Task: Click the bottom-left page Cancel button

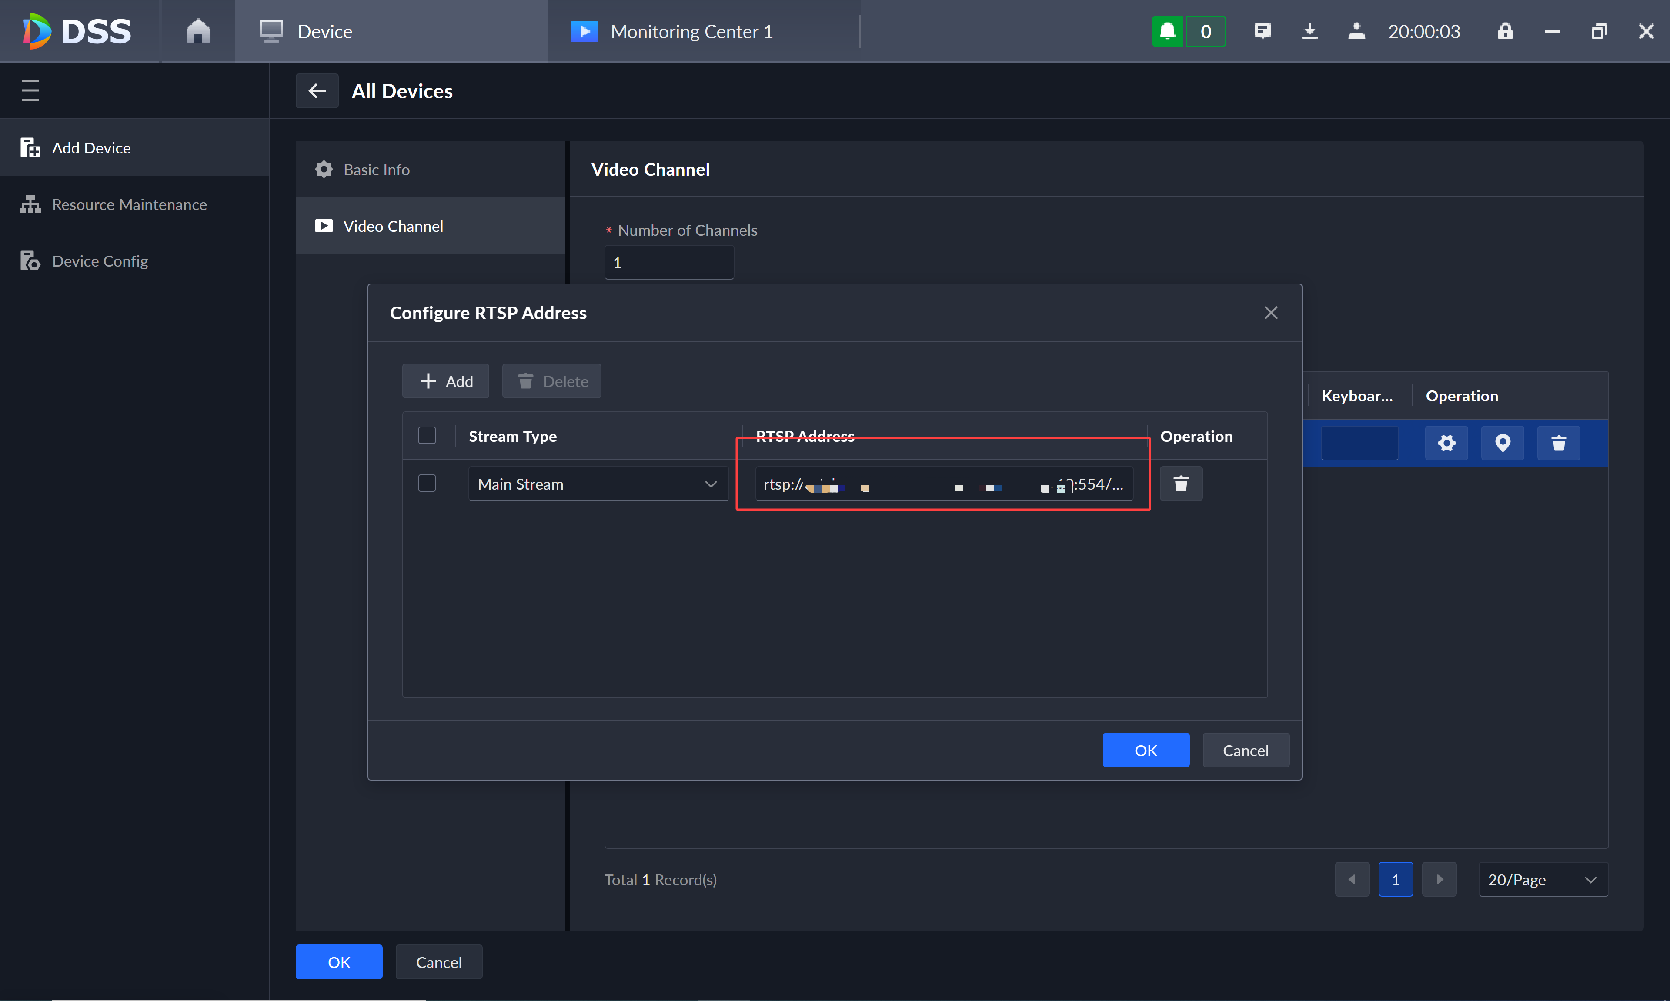Action: pos(438,962)
